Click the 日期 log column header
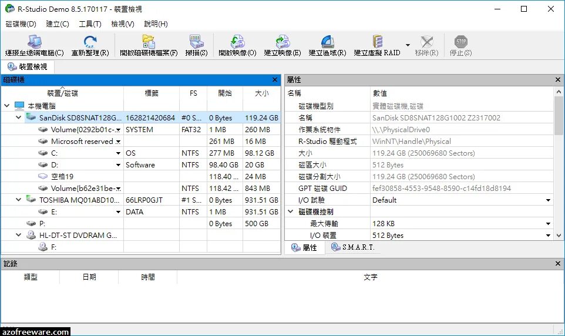 (89, 277)
